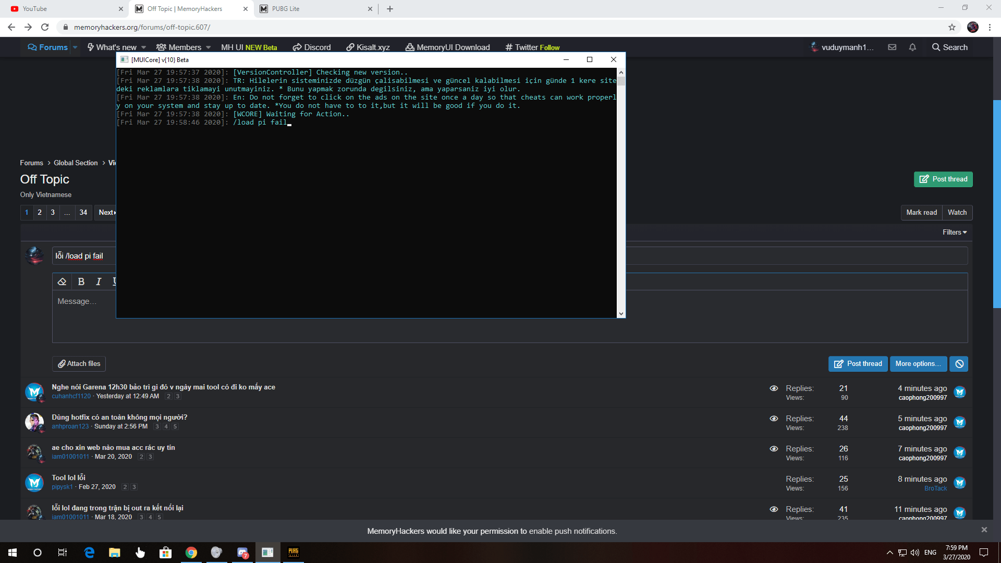The width and height of the screenshot is (1001, 563).
Task: Open vuduymanh1 account menu
Action: coord(842,47)
